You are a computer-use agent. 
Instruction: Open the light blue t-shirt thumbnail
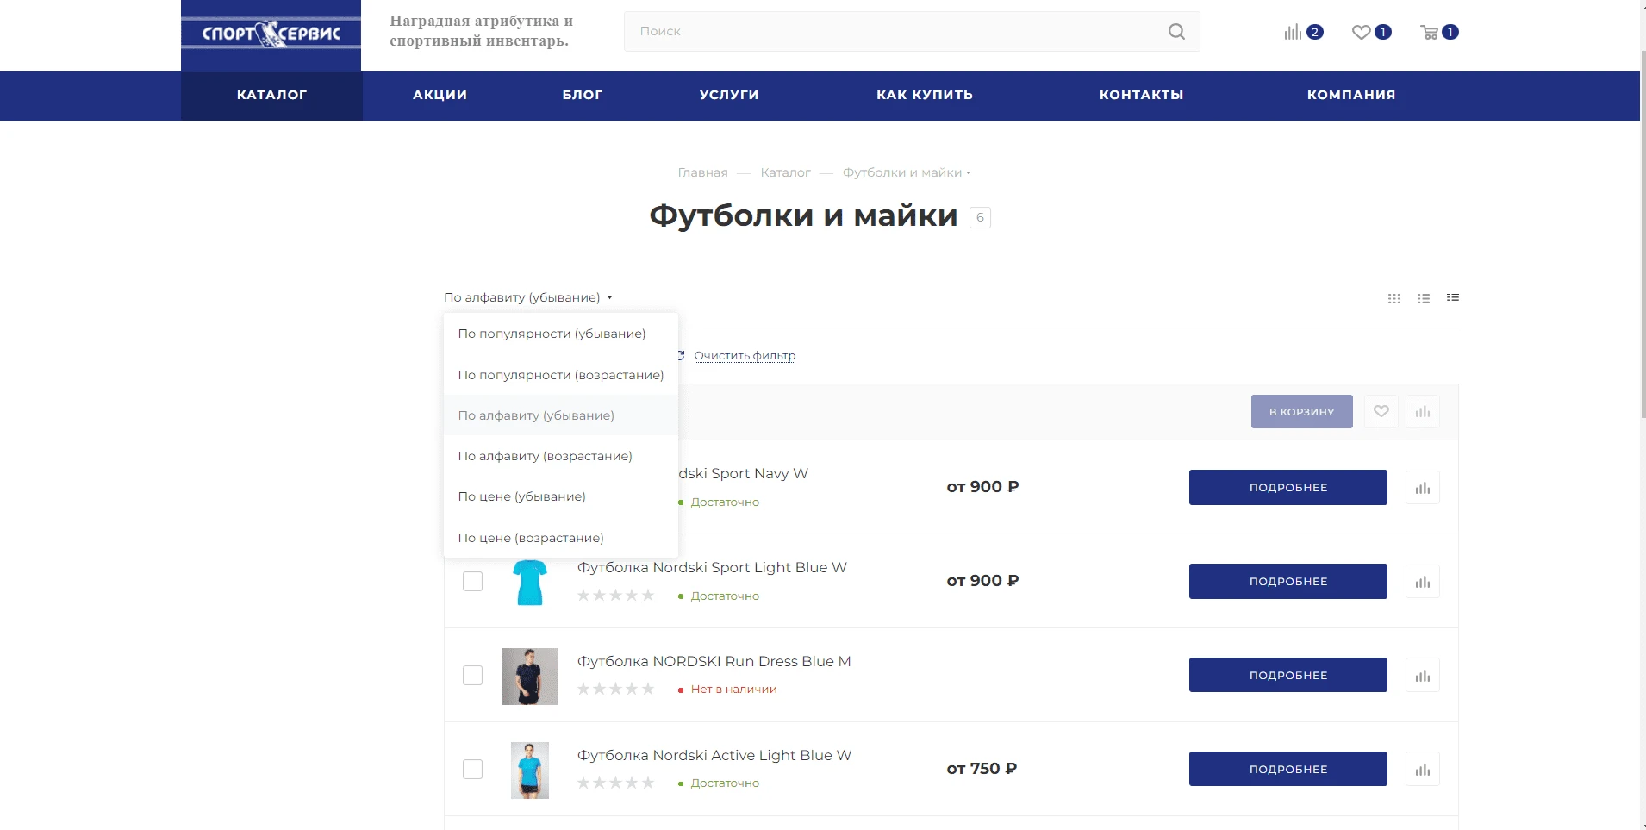[x=530, y=582]
